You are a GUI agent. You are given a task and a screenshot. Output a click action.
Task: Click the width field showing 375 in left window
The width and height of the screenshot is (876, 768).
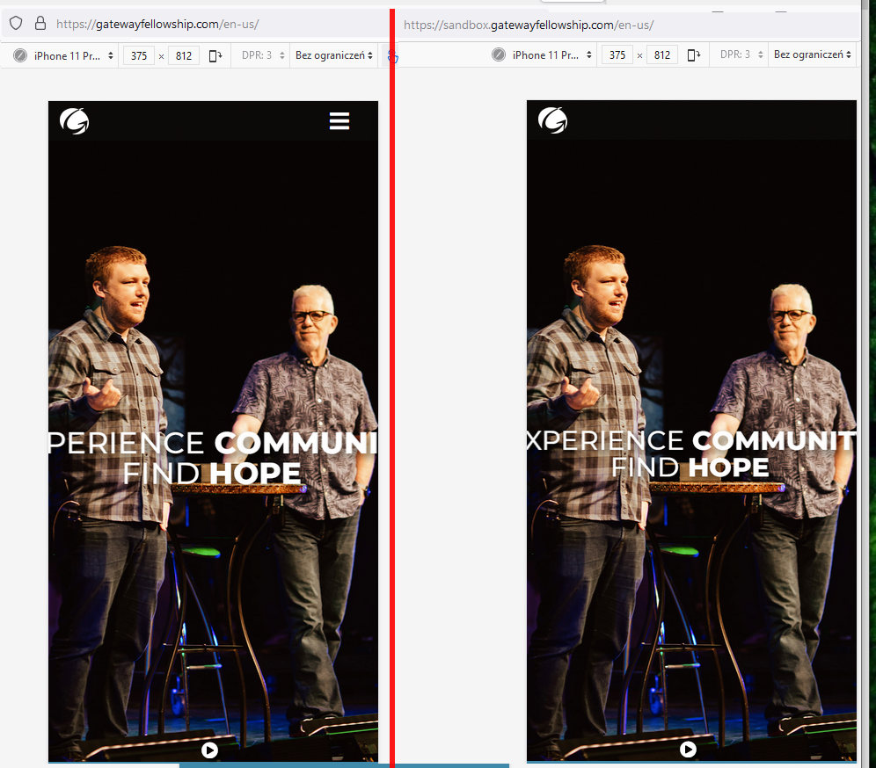tap(139, 56)
